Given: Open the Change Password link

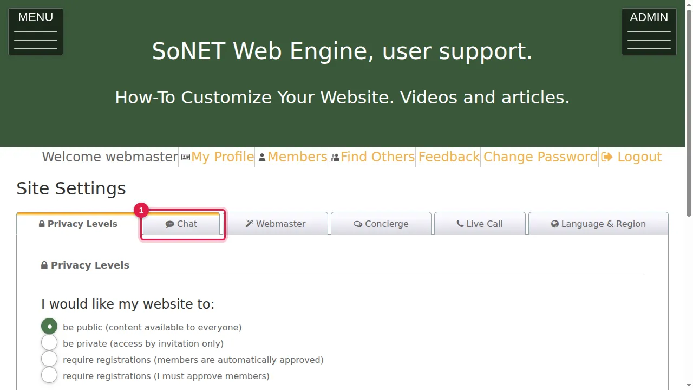Looking at the screenshot, I should (540, 157).
